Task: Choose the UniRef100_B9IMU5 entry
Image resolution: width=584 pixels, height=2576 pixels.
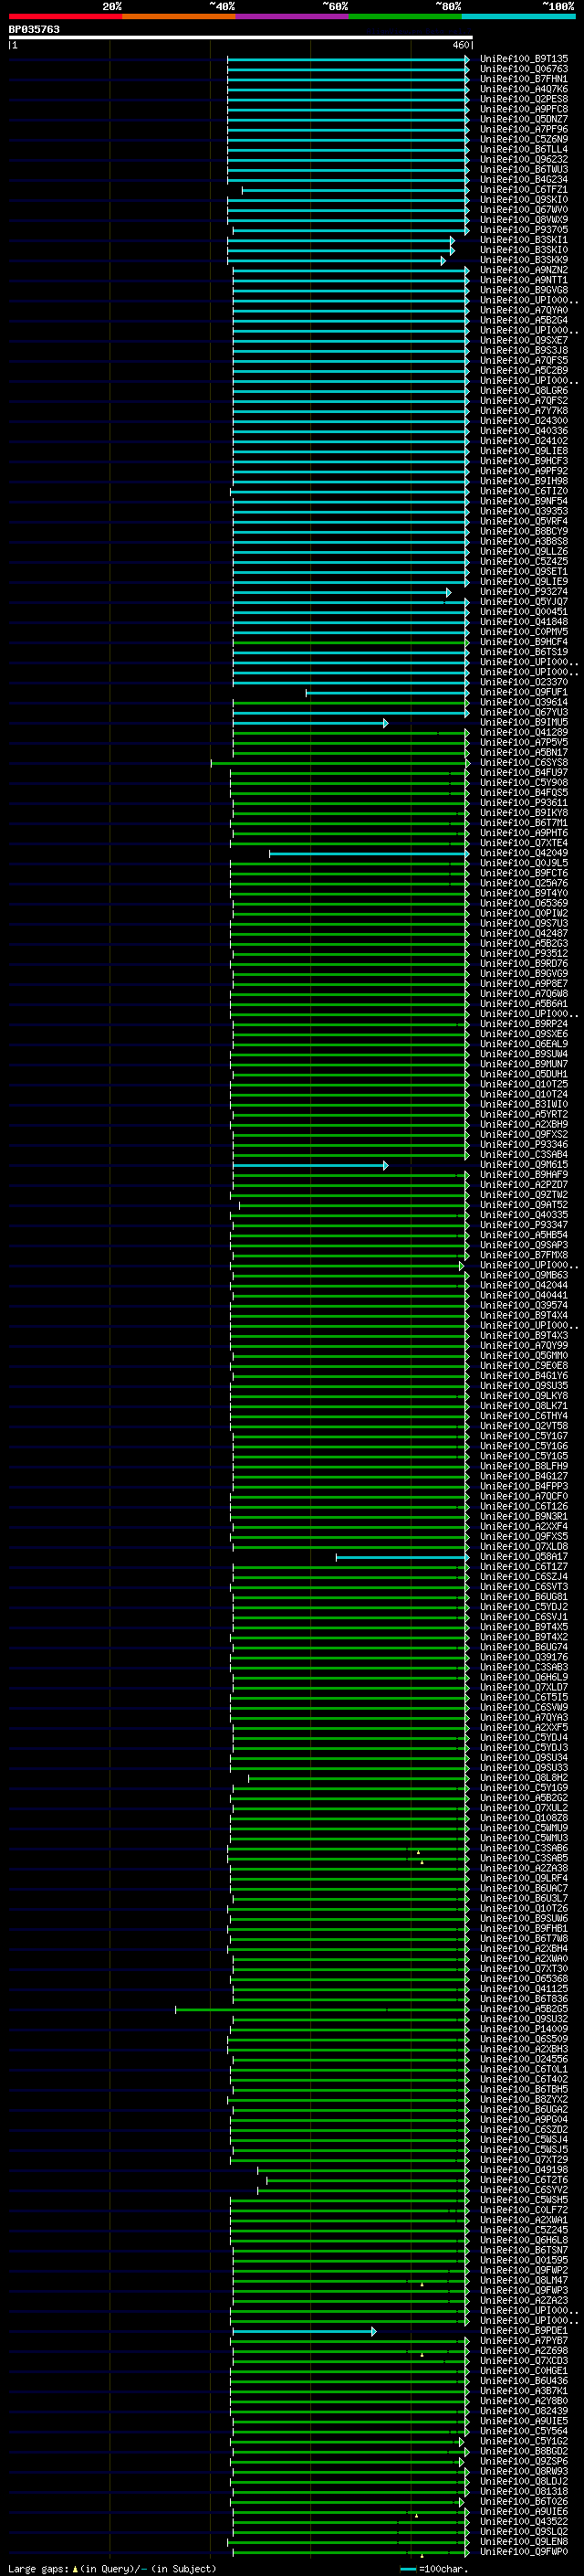Action: click(524, 722)
